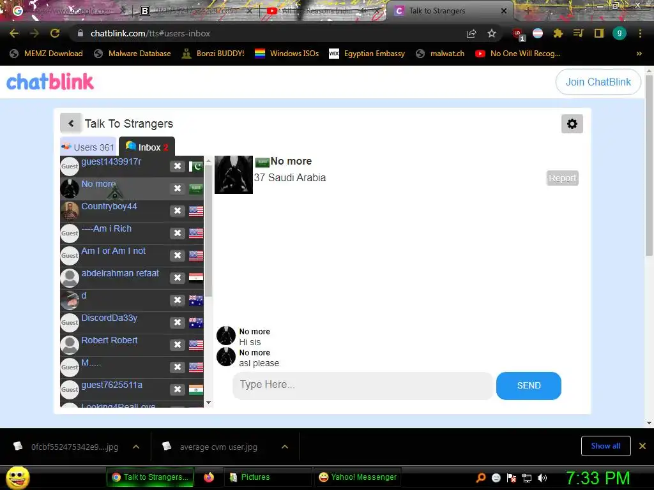Bookmark this page with the star icon
The width and height of the screenshot is (654, 490).
tap(492, 33)
